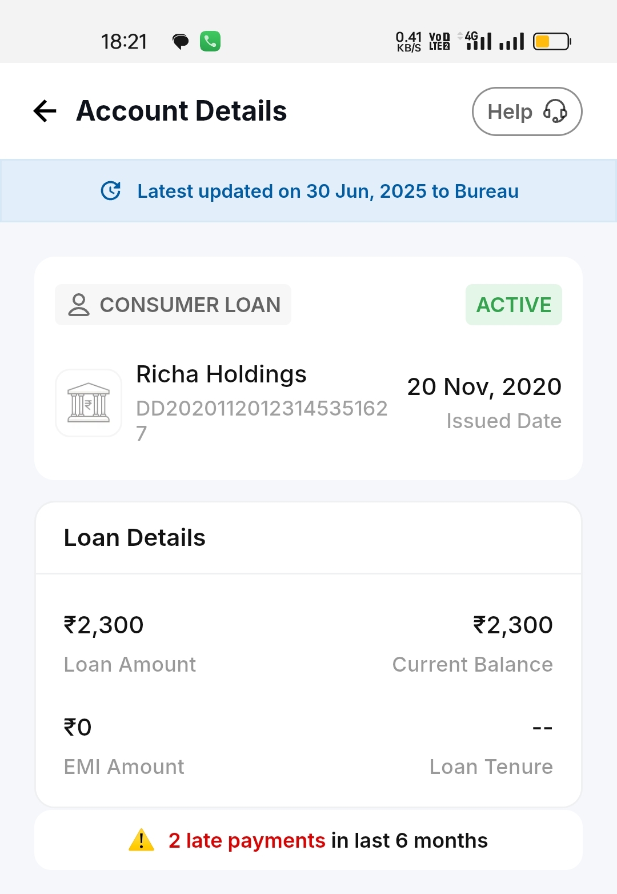
Task: Tap the green phone call status icon
Action: pos(210,41)
